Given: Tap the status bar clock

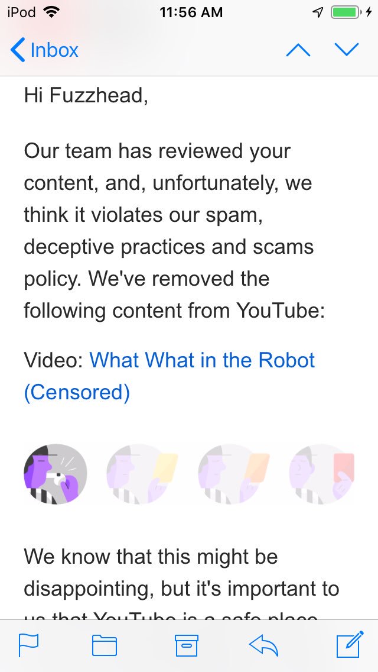Looking at the screenshot, I should (191, 12).
